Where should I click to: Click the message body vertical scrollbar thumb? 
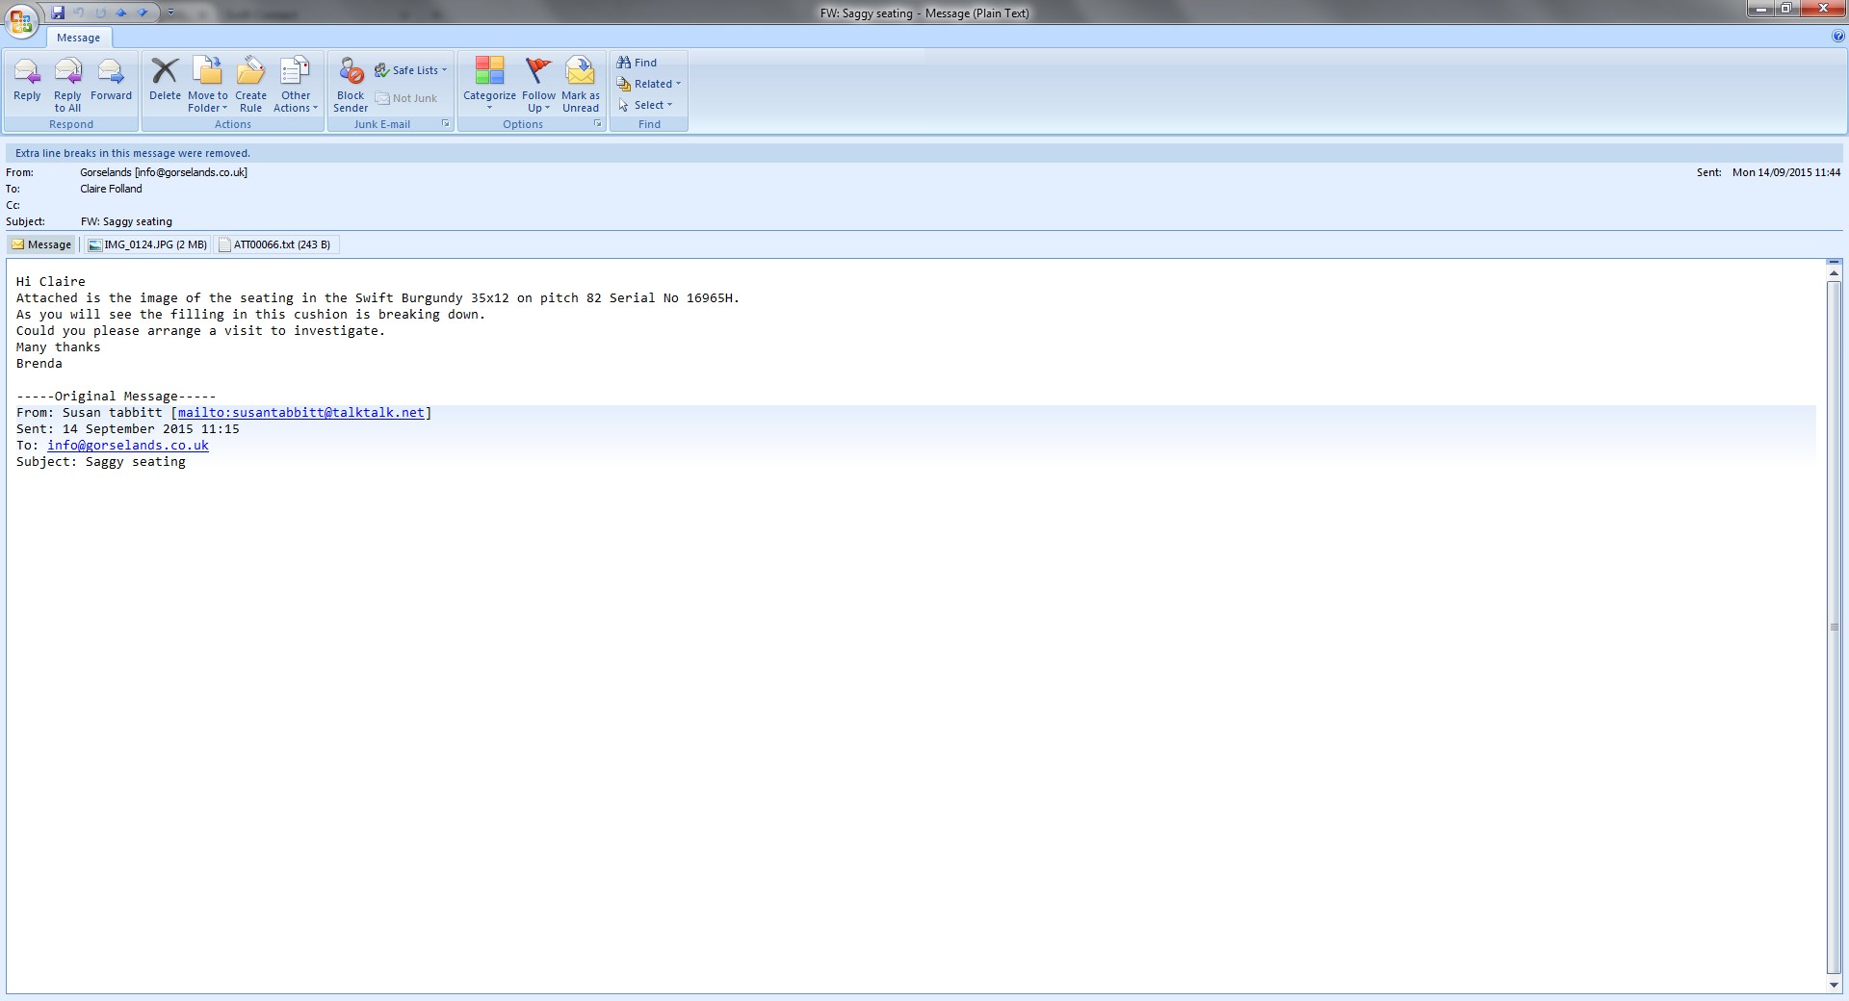pos(1835,628)
